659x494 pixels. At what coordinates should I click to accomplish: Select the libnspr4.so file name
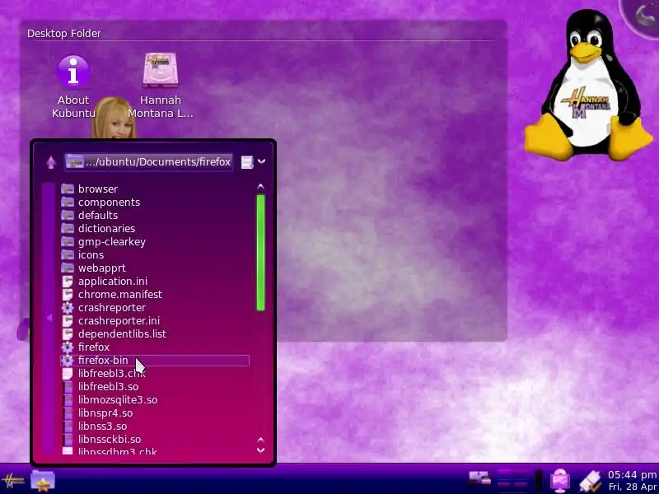(105, 413)
